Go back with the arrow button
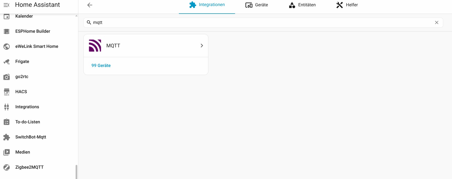The image size is (452, 179). tap(90, 5)
